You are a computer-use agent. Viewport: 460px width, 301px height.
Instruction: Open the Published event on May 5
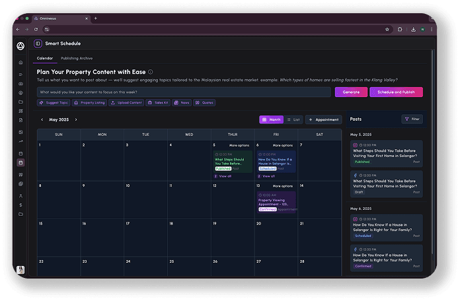pos(233,162)
